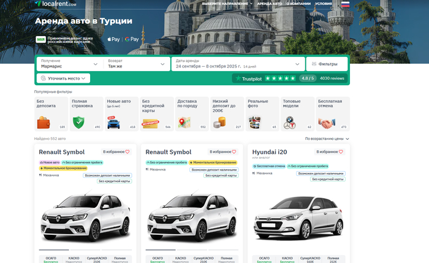Click the rental dates field
Image resolution: width=429 pixels, height=263 pixels.
[x=238, y=64]
